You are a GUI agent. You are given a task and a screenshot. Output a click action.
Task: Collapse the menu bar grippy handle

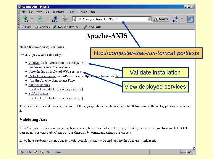coord(19,12)
